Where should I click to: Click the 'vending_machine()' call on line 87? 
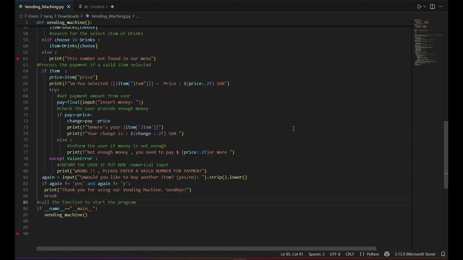tap(66, 215)
